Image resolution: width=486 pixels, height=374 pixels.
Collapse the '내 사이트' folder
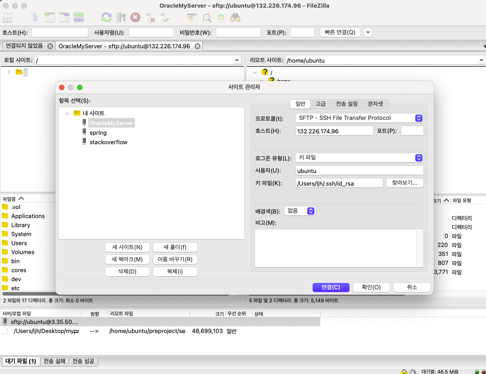(67, 113)
